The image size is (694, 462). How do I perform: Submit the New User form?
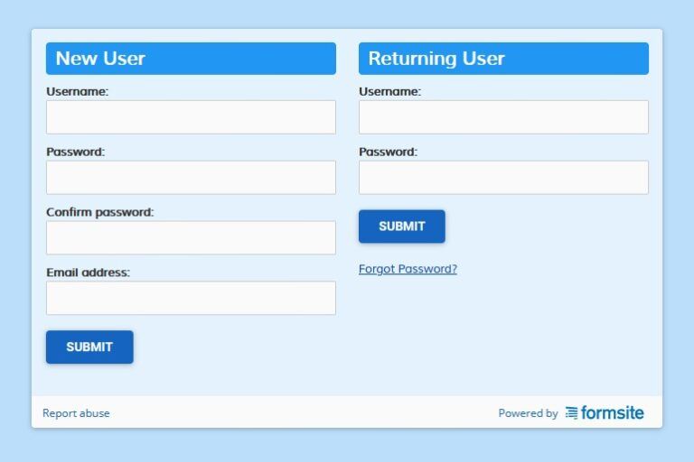[x=89, y=347]
